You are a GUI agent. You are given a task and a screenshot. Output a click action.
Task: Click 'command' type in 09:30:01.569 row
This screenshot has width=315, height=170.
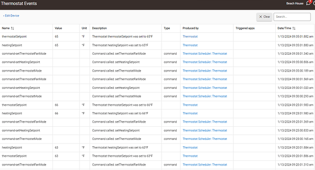[170, 79]
